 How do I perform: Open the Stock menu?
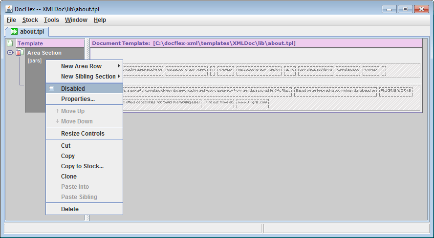[x=30, y=20]
